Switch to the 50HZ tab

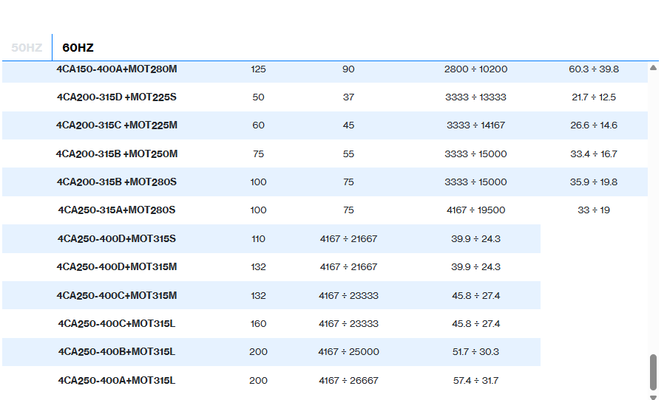[27, 48]
